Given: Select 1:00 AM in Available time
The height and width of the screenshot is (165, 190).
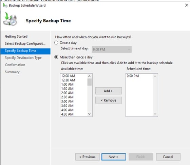Looking at the screenshot, I should pyautogui.click(x=68, y=85).
